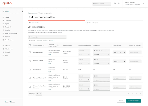Viewport: 148px width, 106px height.
Task: Click the Upgrade star icon
Action: pos(3,52)
